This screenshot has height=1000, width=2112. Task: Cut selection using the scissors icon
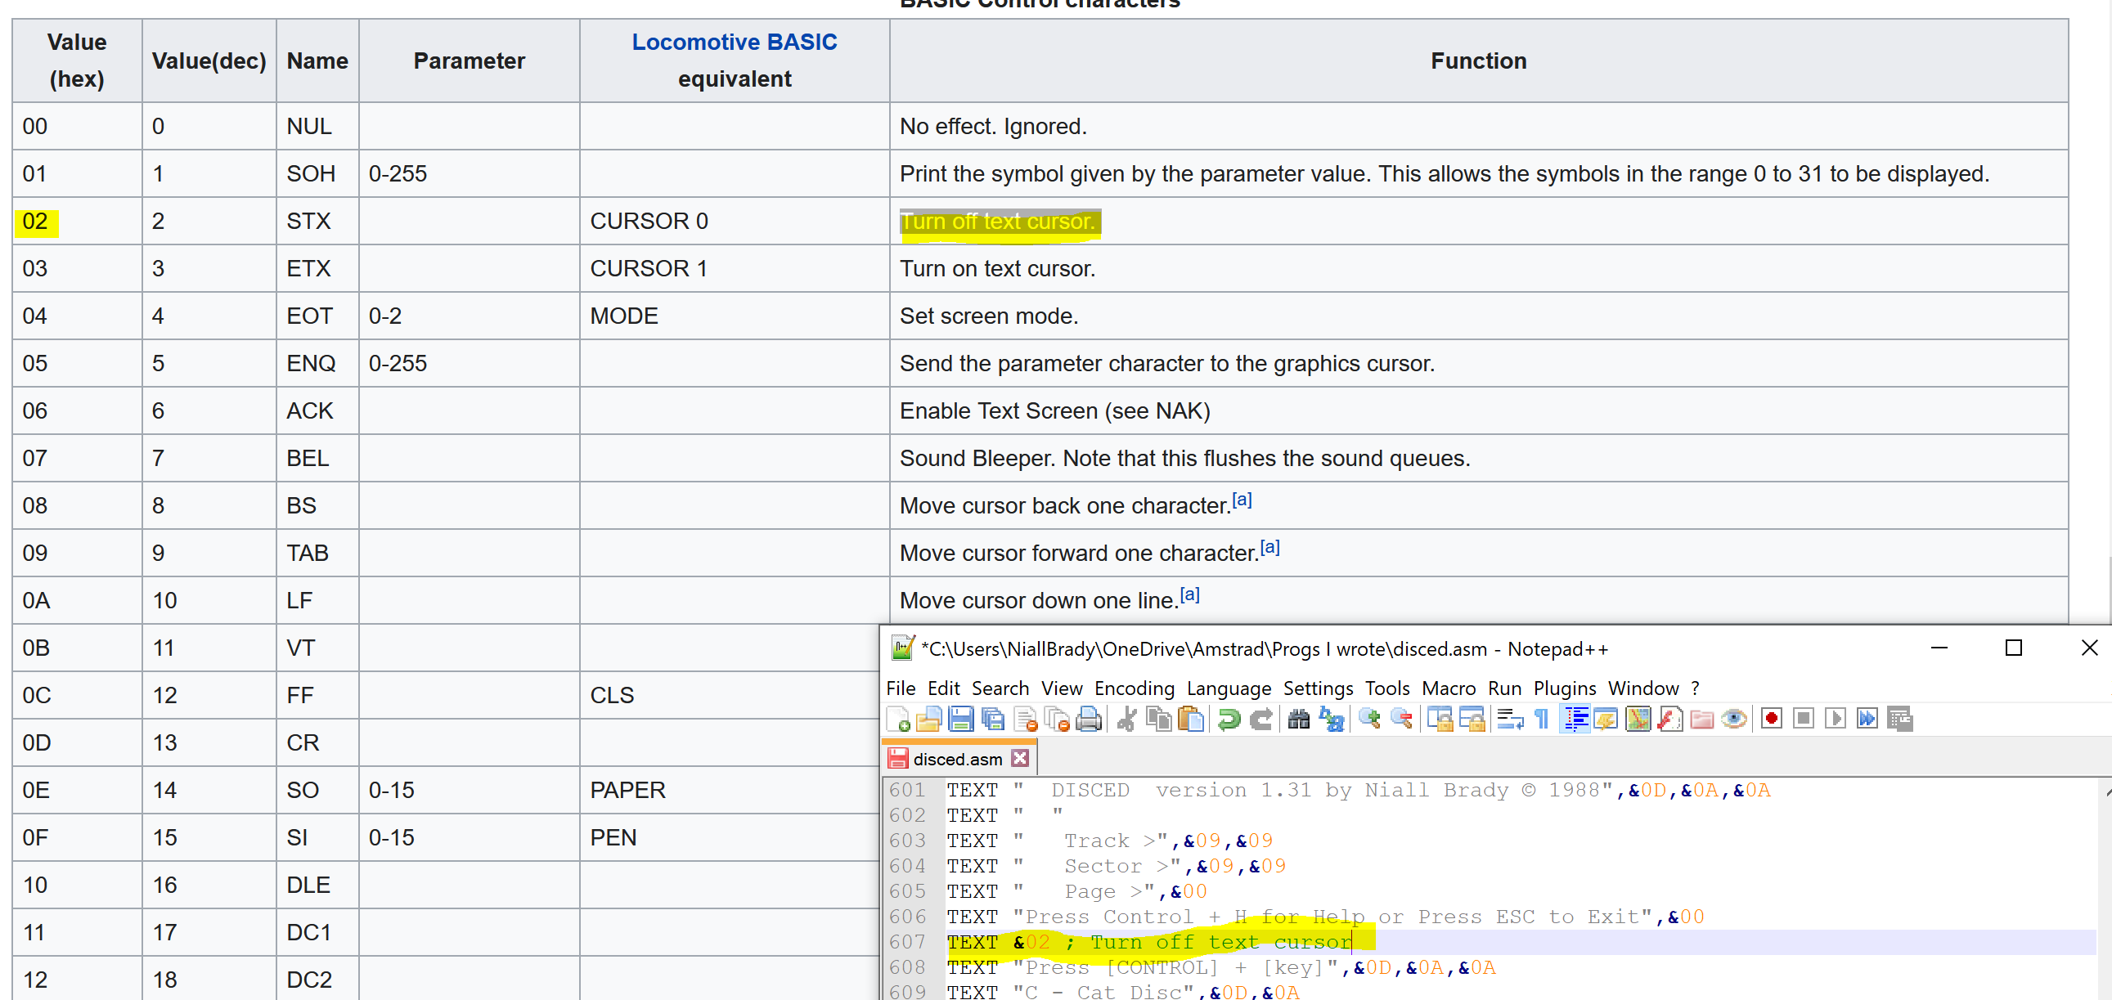(x=1127, y=720)
